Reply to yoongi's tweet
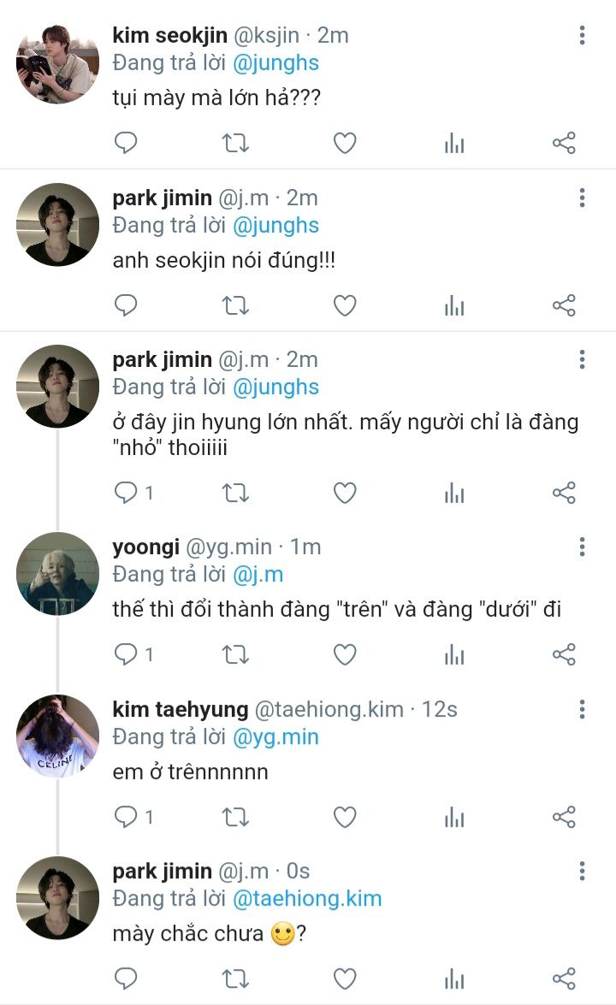Screen dimensions: 616x1005 (x=126, y=655)
